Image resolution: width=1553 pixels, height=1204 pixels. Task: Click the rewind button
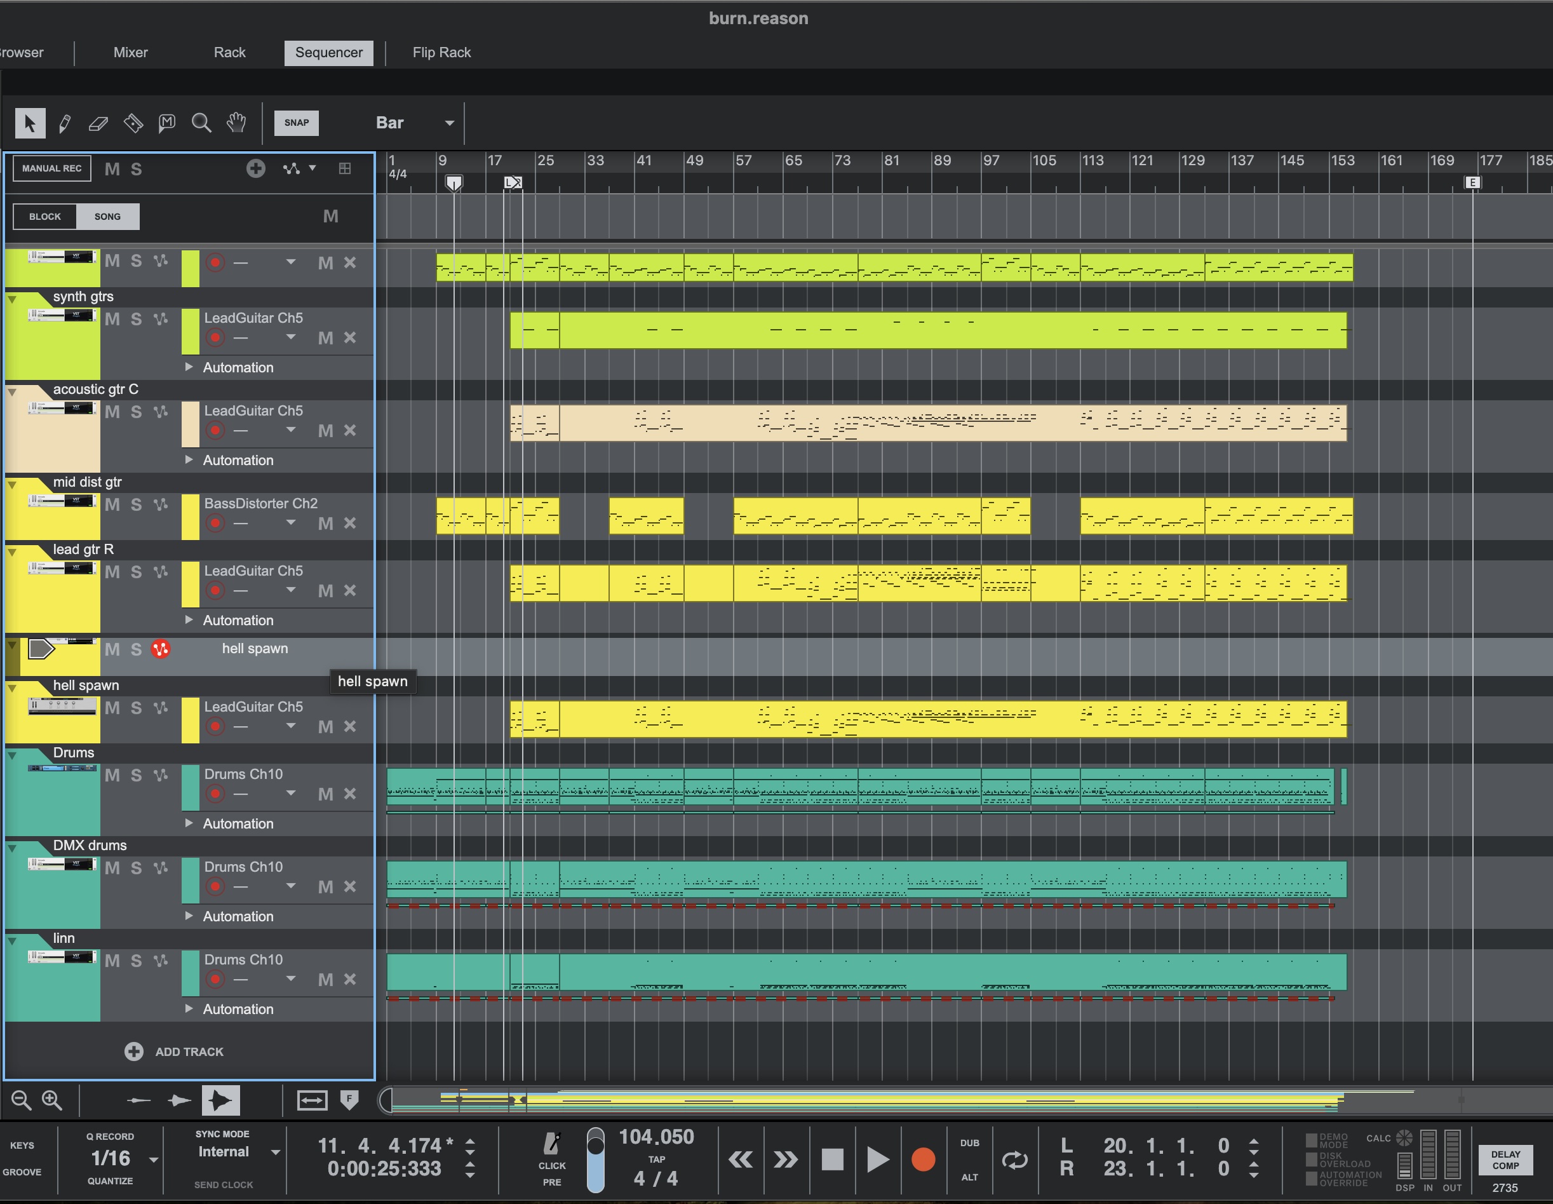pos(740,1160)
